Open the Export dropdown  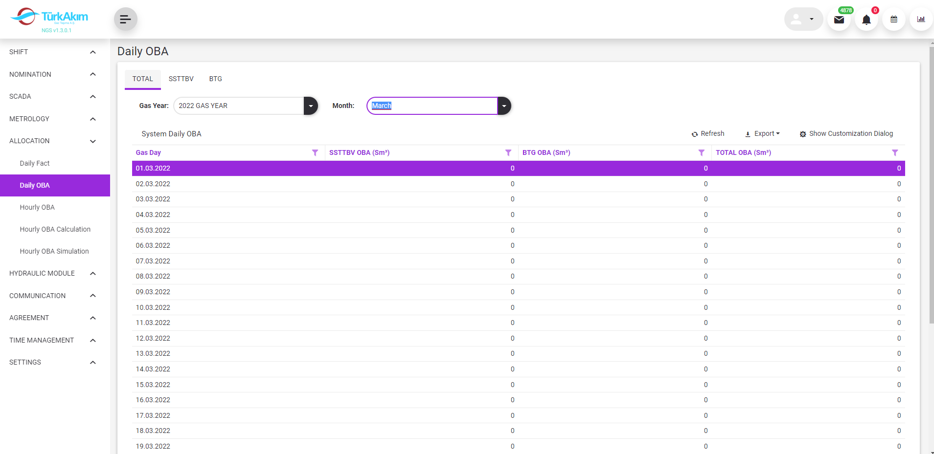click(x=762, y=134)
